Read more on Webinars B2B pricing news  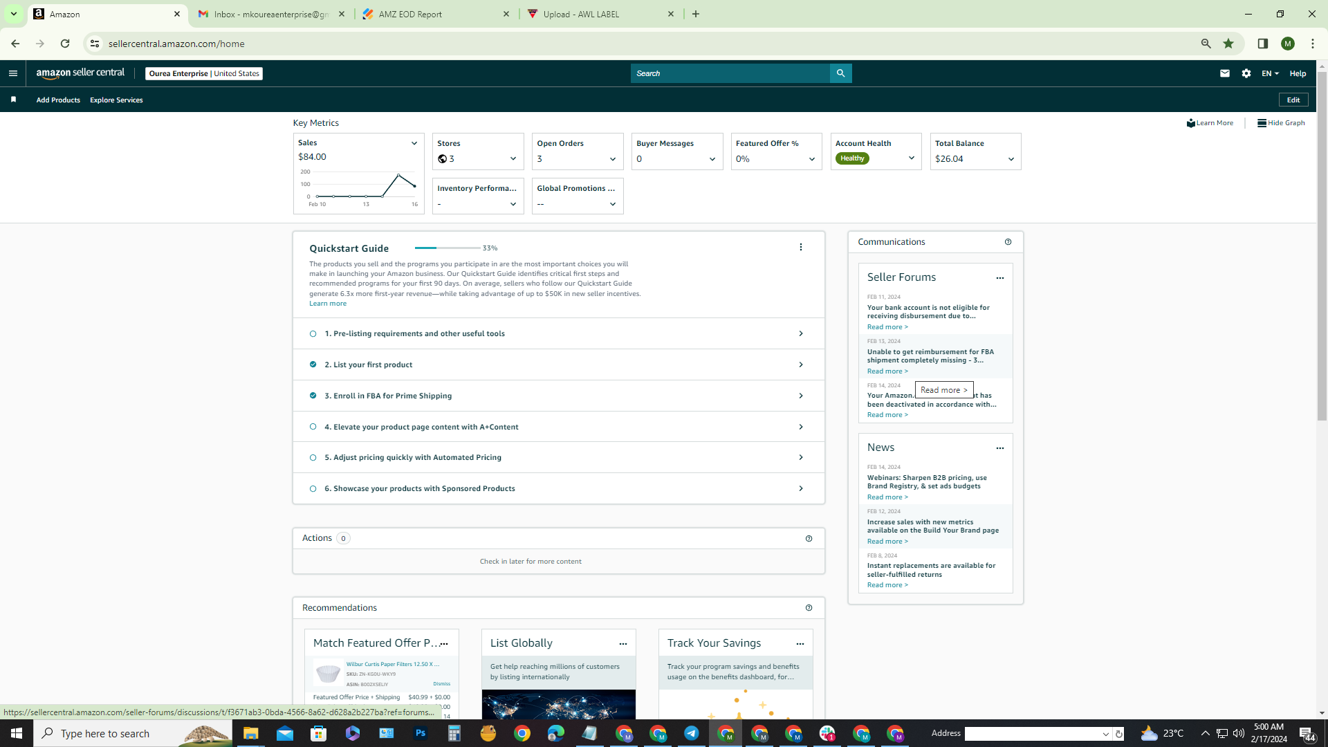(887, 497)
